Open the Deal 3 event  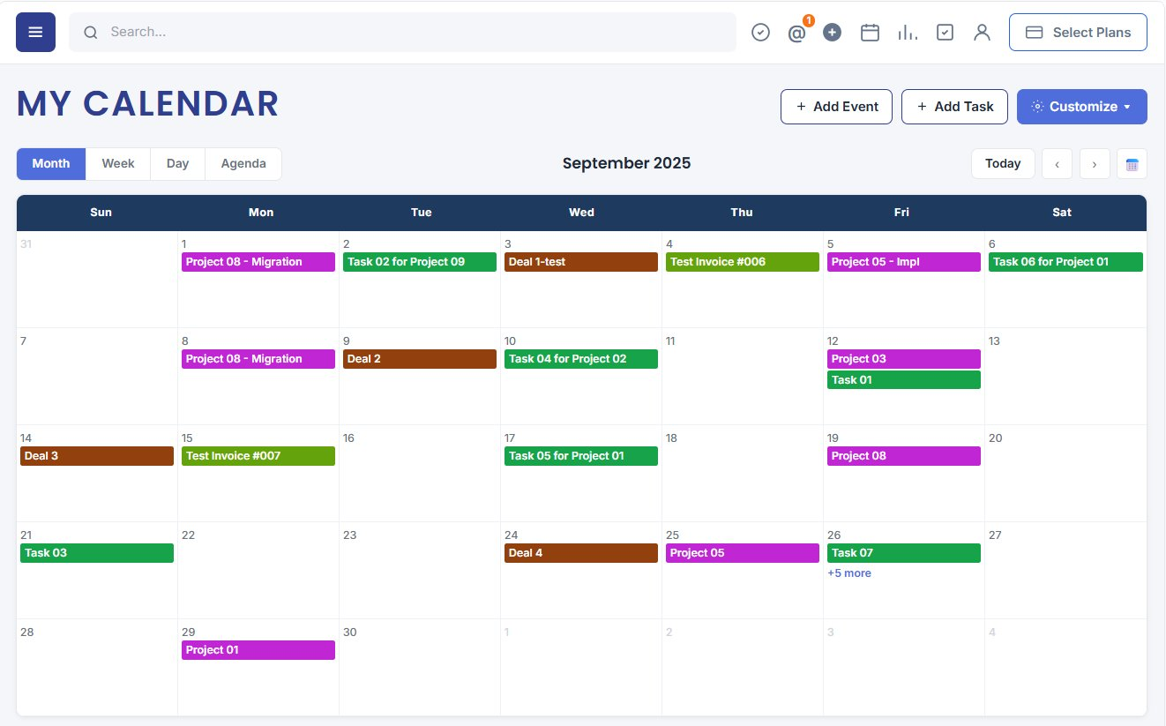pos(97,456)
